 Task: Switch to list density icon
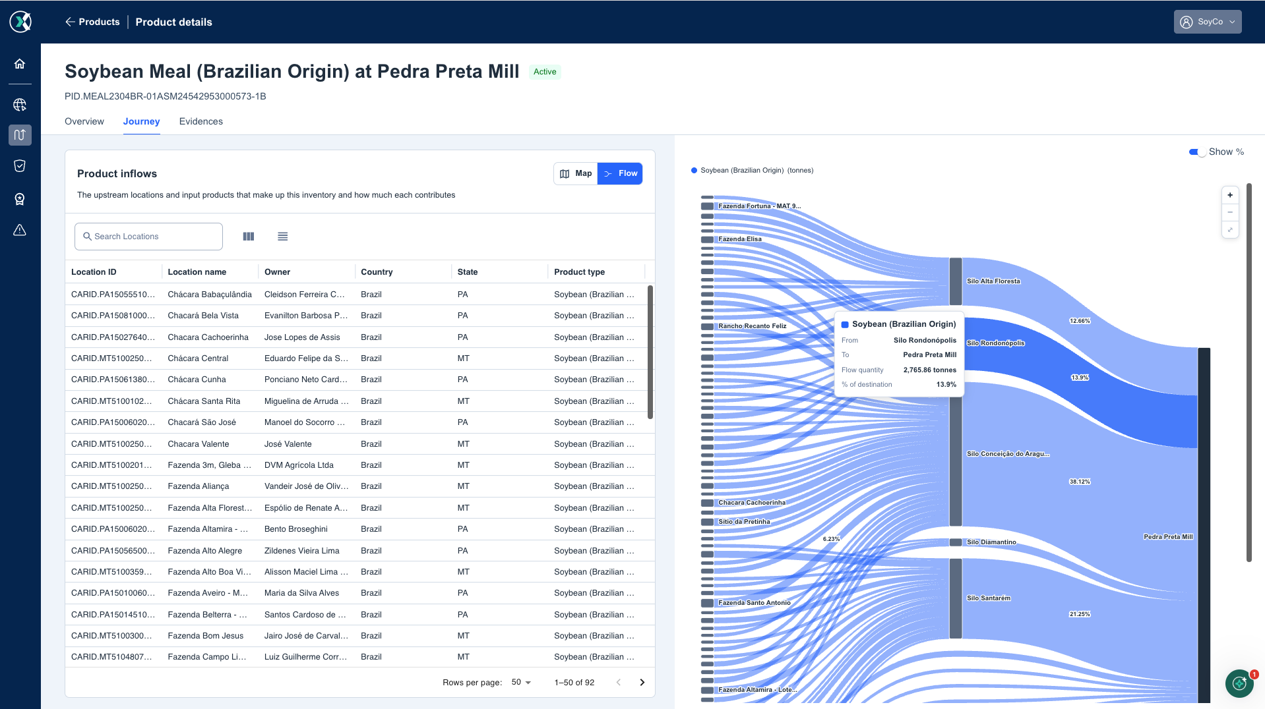(x=283, y=237)
